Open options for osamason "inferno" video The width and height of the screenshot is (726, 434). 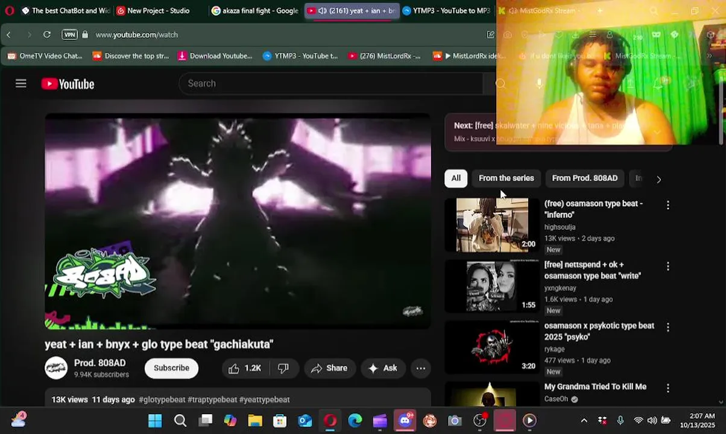pyautogui.click(x=668, y=206)
